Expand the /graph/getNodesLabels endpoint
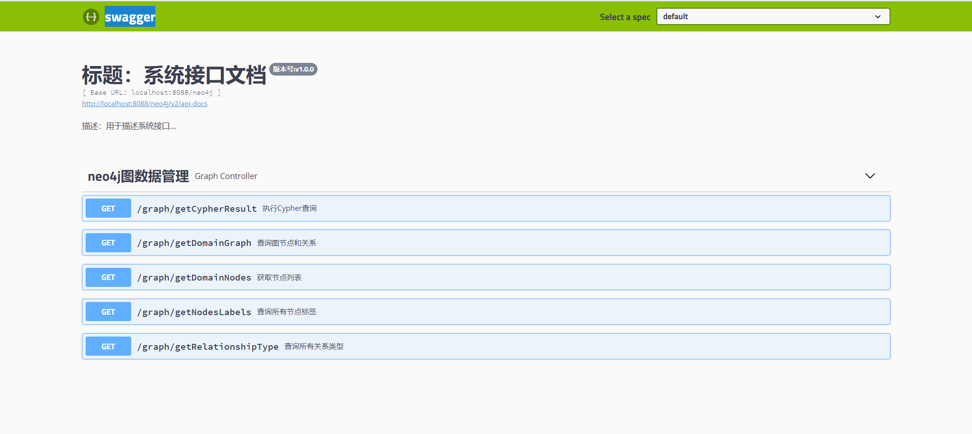Viewport: 972px width, 434px height. point(486,312)
